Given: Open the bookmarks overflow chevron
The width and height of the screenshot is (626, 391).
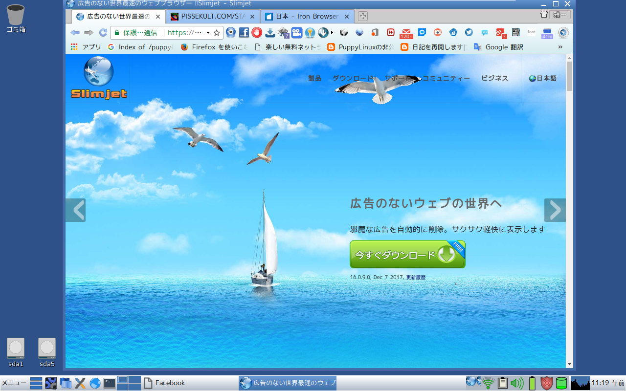Looking at the screenshot, I should point(560,47).
